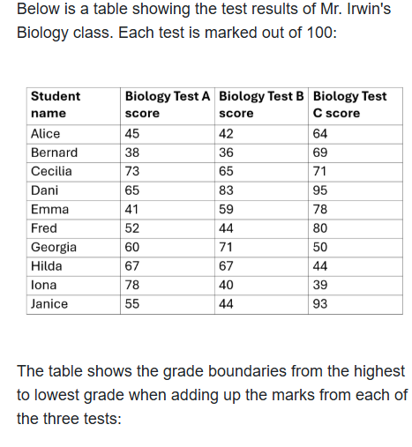Click Emma's Test B score 59
This screenshot has width=412, height=447.
[x=261, y=210]
